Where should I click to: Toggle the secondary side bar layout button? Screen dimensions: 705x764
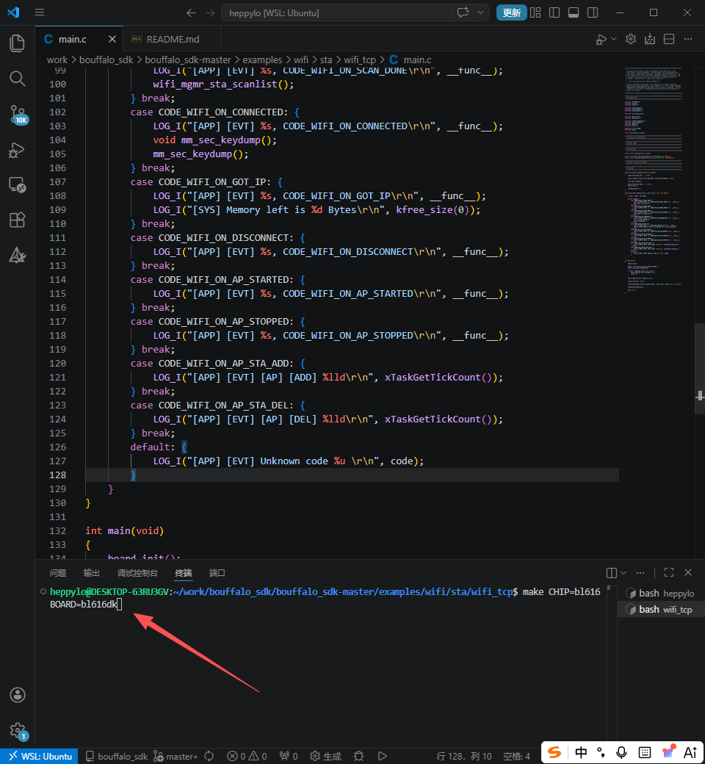[593, 12]
